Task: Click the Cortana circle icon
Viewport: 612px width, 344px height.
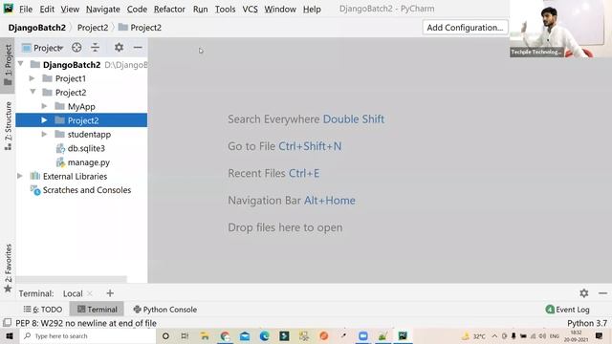Action: [165, 335]
